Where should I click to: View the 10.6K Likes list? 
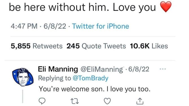point(149,46)
